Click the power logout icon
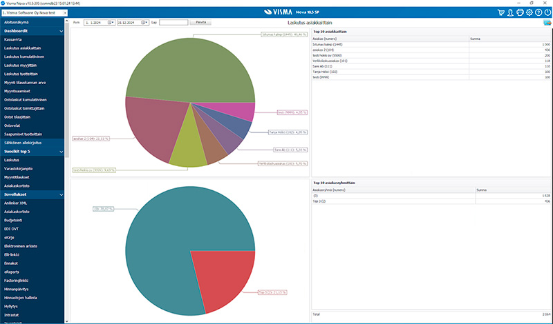This screenshot has width=553, height=324. 547,12
